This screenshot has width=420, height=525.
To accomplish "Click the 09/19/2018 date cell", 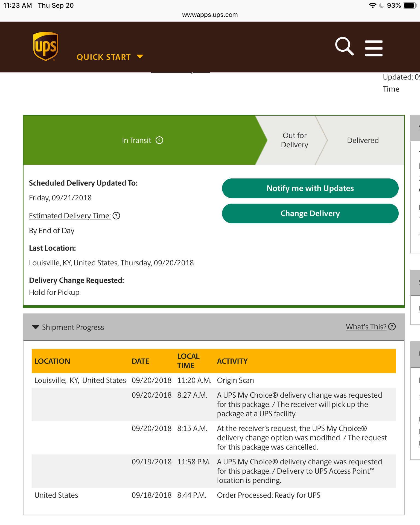I will pyautogui.click(x=152, y=462).
